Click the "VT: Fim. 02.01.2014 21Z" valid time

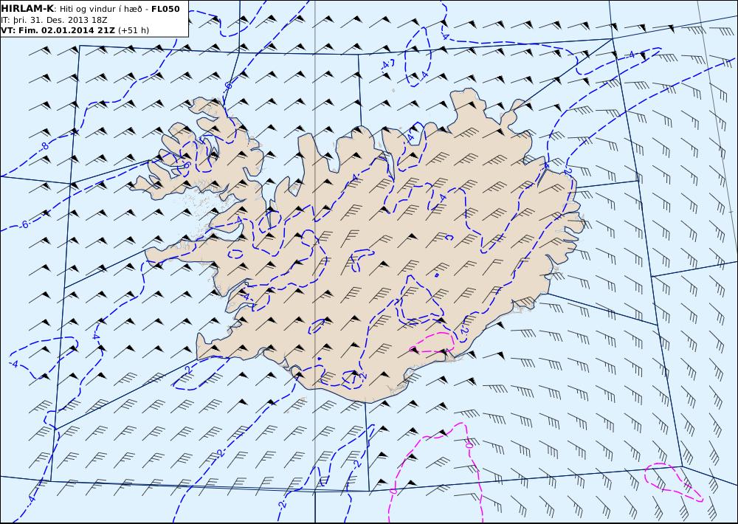click(58, 30)
